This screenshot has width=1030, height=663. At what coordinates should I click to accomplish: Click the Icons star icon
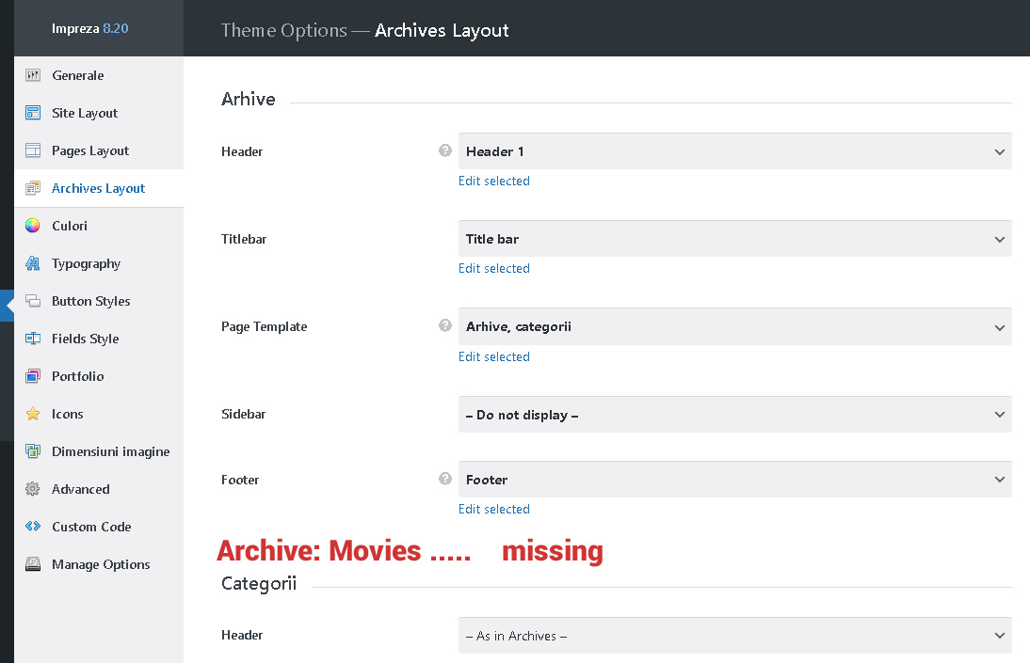[33, 414]
